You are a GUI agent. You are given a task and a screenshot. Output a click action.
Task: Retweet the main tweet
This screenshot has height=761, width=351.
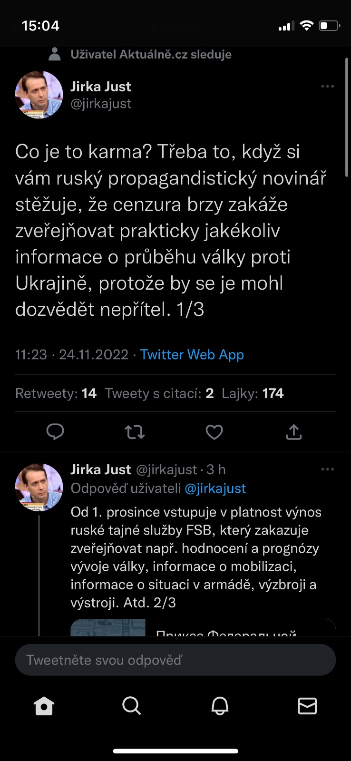point(135,432)
